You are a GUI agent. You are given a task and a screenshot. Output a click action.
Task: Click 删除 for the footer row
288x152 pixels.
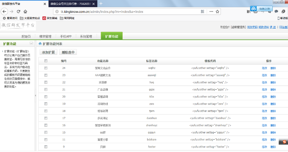click(273, 147)
